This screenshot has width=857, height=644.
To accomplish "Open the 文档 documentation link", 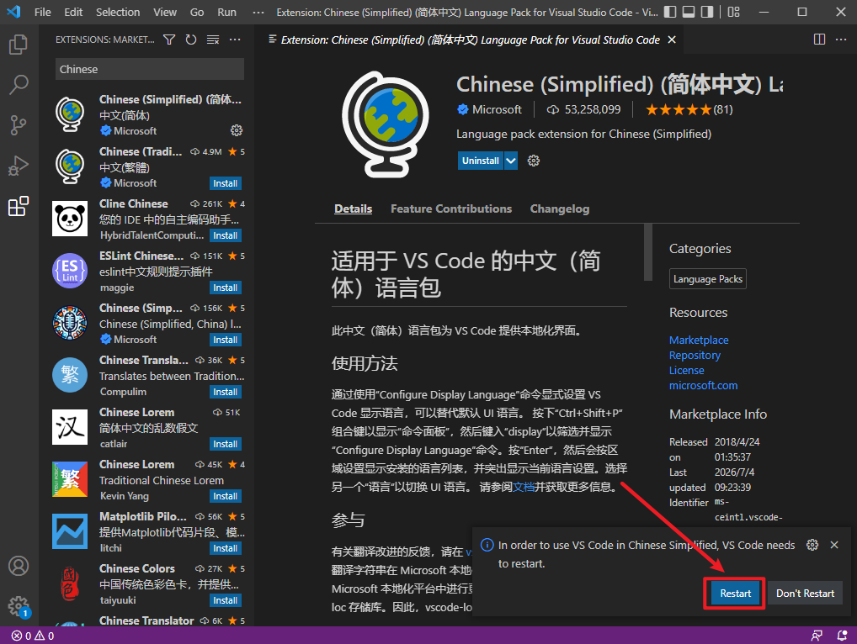I will pyautogui.click(x=524, y=487).
